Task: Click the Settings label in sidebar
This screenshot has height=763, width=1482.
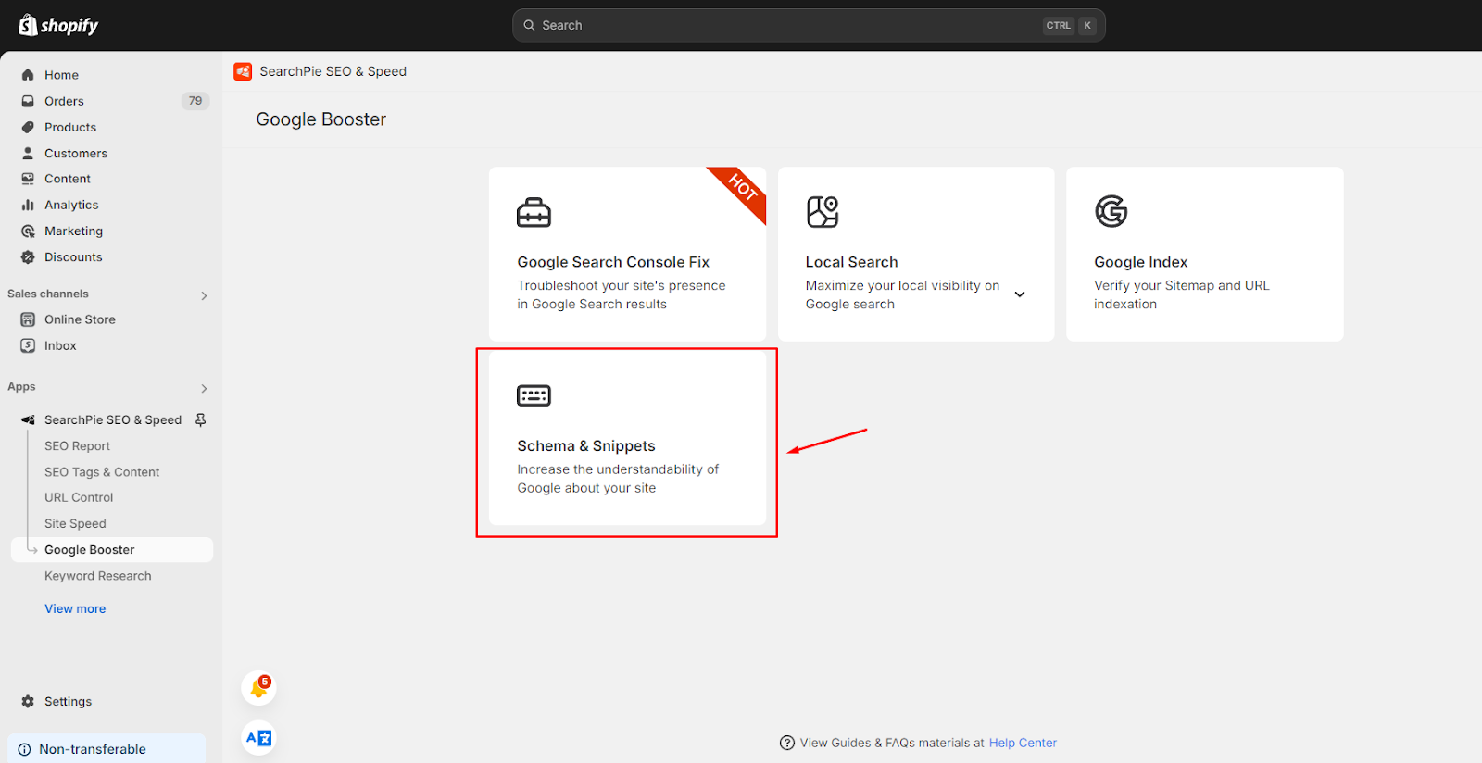Action: 68,701
